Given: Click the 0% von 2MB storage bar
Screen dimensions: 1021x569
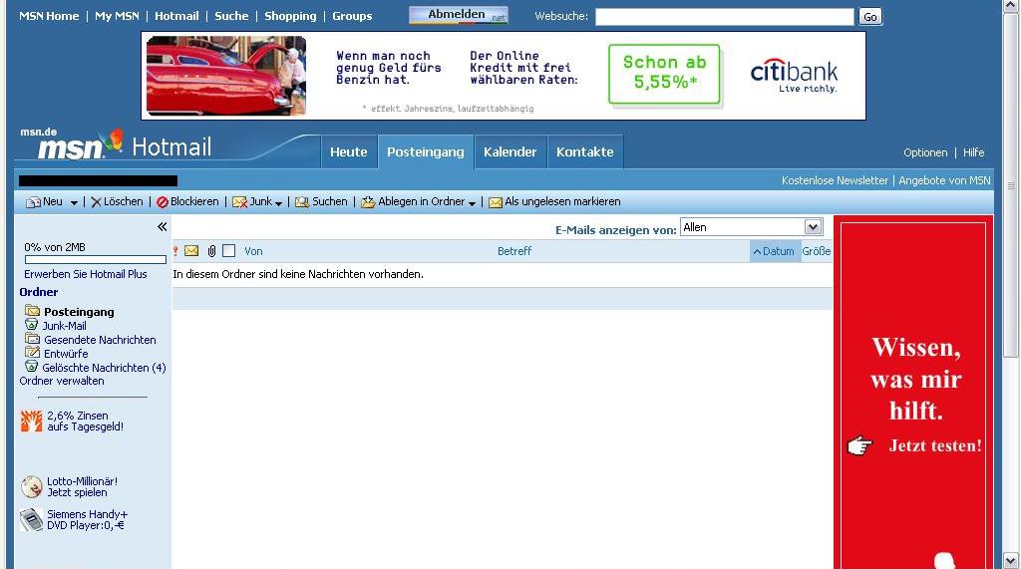Looking at the screenshot, I should 95,260.
